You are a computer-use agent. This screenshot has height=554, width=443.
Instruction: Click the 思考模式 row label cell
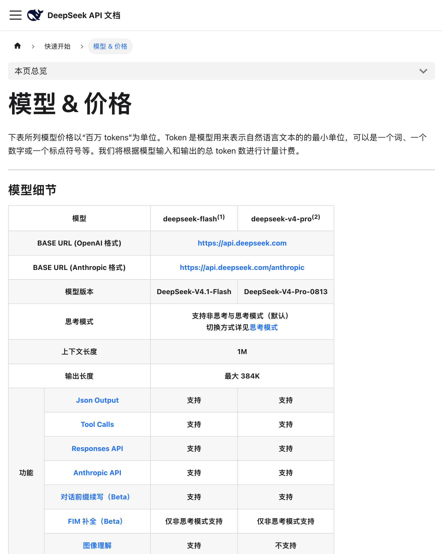point(79,322)
